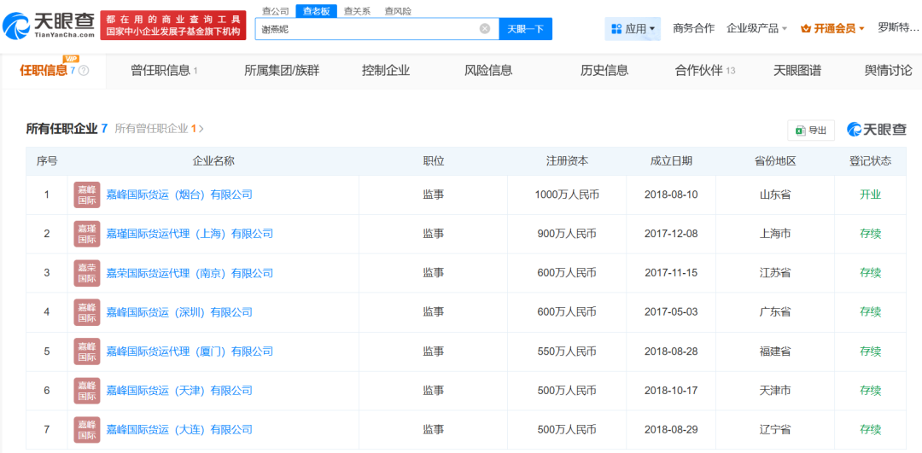Click the Tianyancha logo in header
Image resolution: width=922 pixels, height=453 pixels.
point(49,26)
